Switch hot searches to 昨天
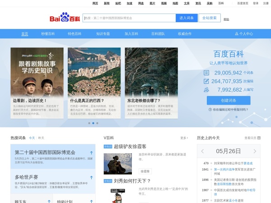271x203 pixels. [x=41, y=138]
